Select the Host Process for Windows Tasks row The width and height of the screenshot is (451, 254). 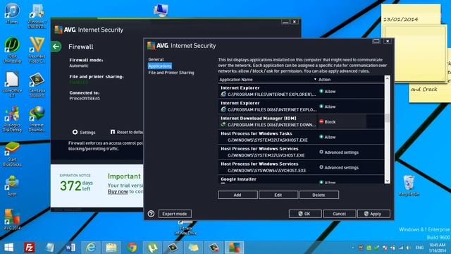tap(301, 137)
